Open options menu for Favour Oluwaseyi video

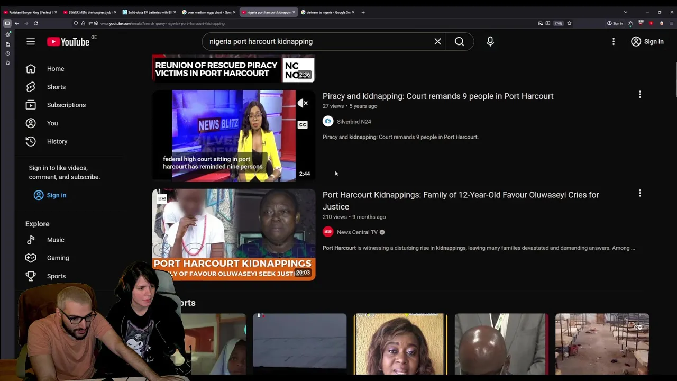tap(640, 194)
